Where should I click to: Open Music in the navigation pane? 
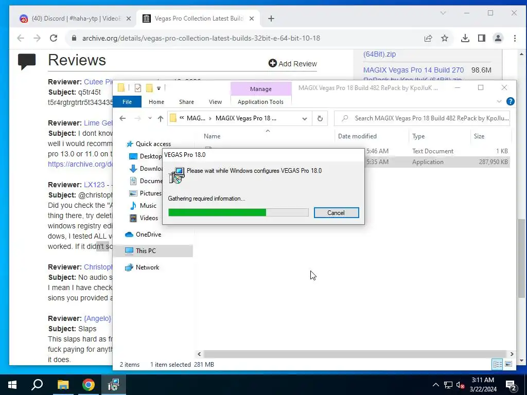pos(143,206)
